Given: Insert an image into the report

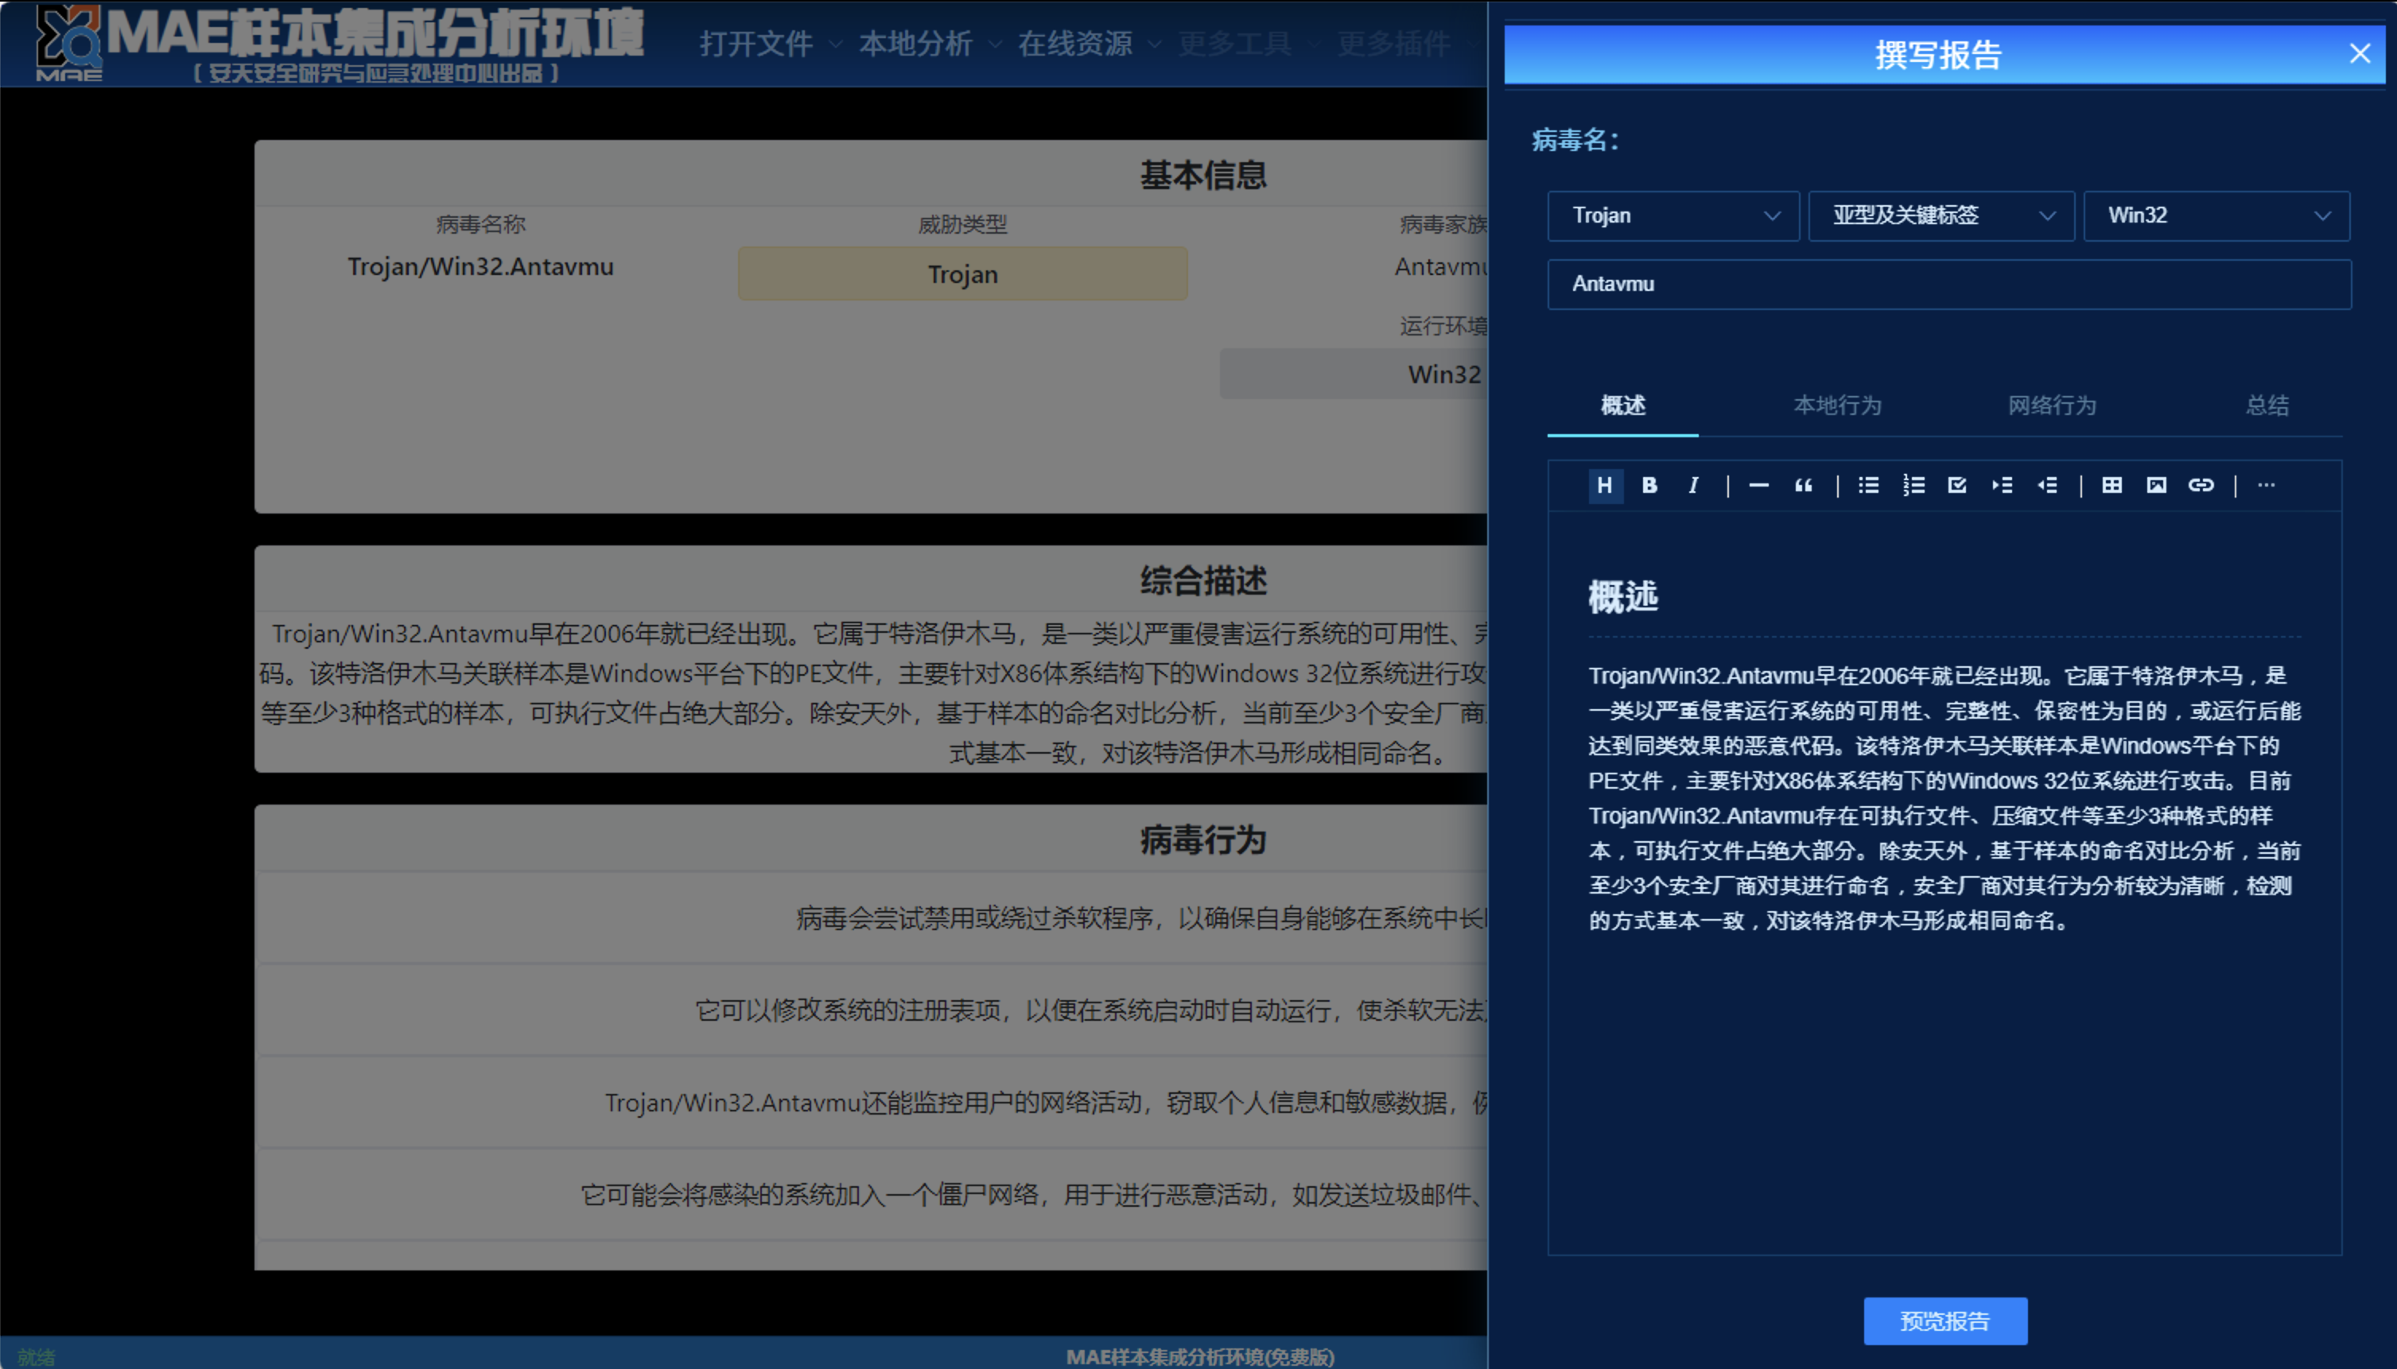Looking at the screenshot, I should [2156, 485].
